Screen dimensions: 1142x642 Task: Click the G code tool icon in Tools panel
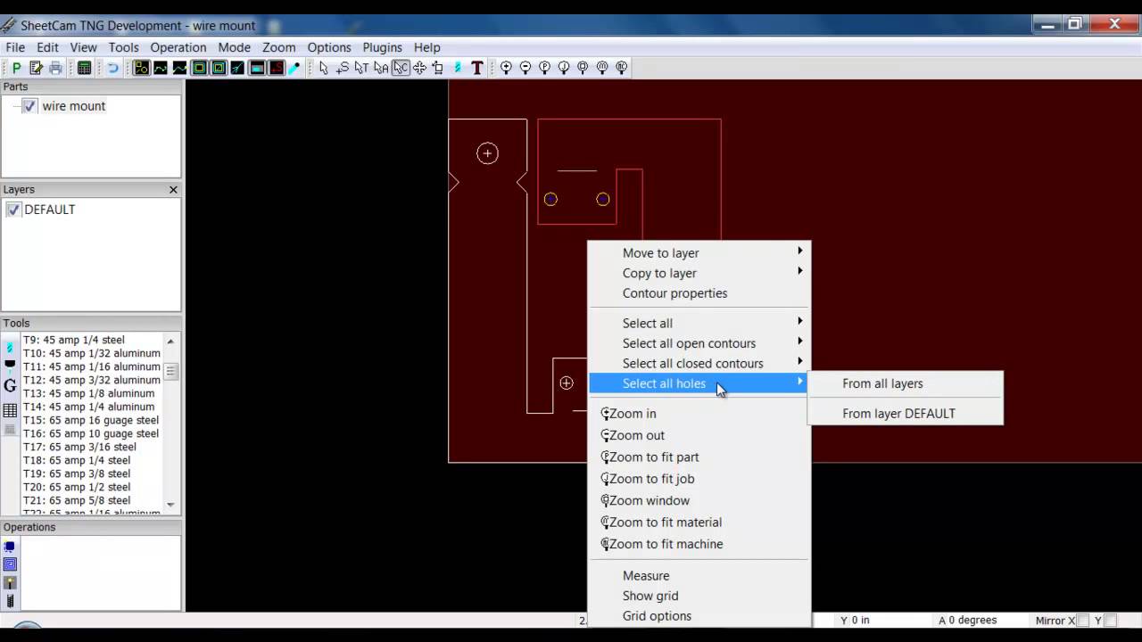(10, 386)
